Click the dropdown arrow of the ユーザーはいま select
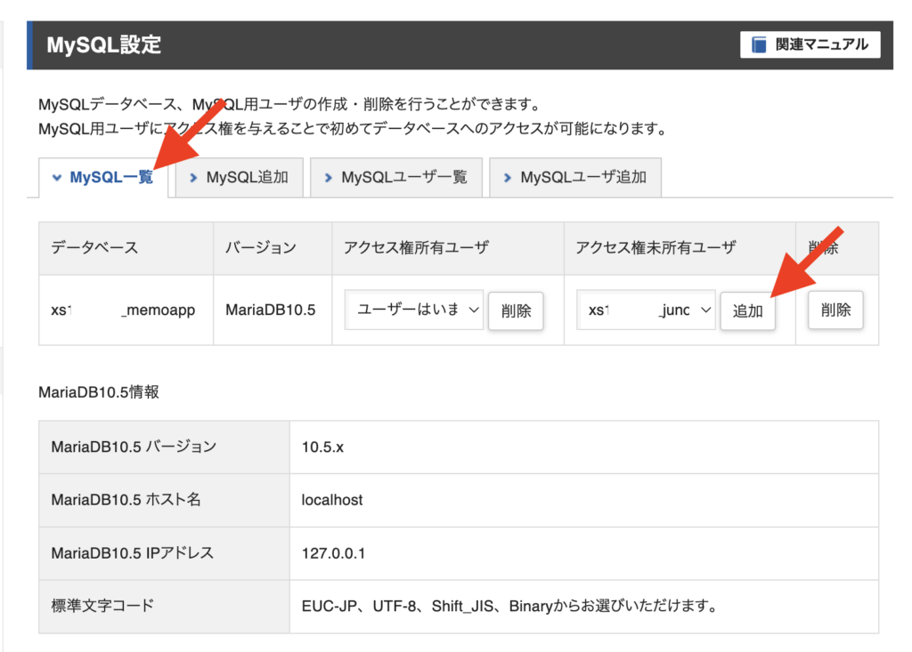Screen dimensions: 912x652 pyautogui.click(x=474, y=310)
